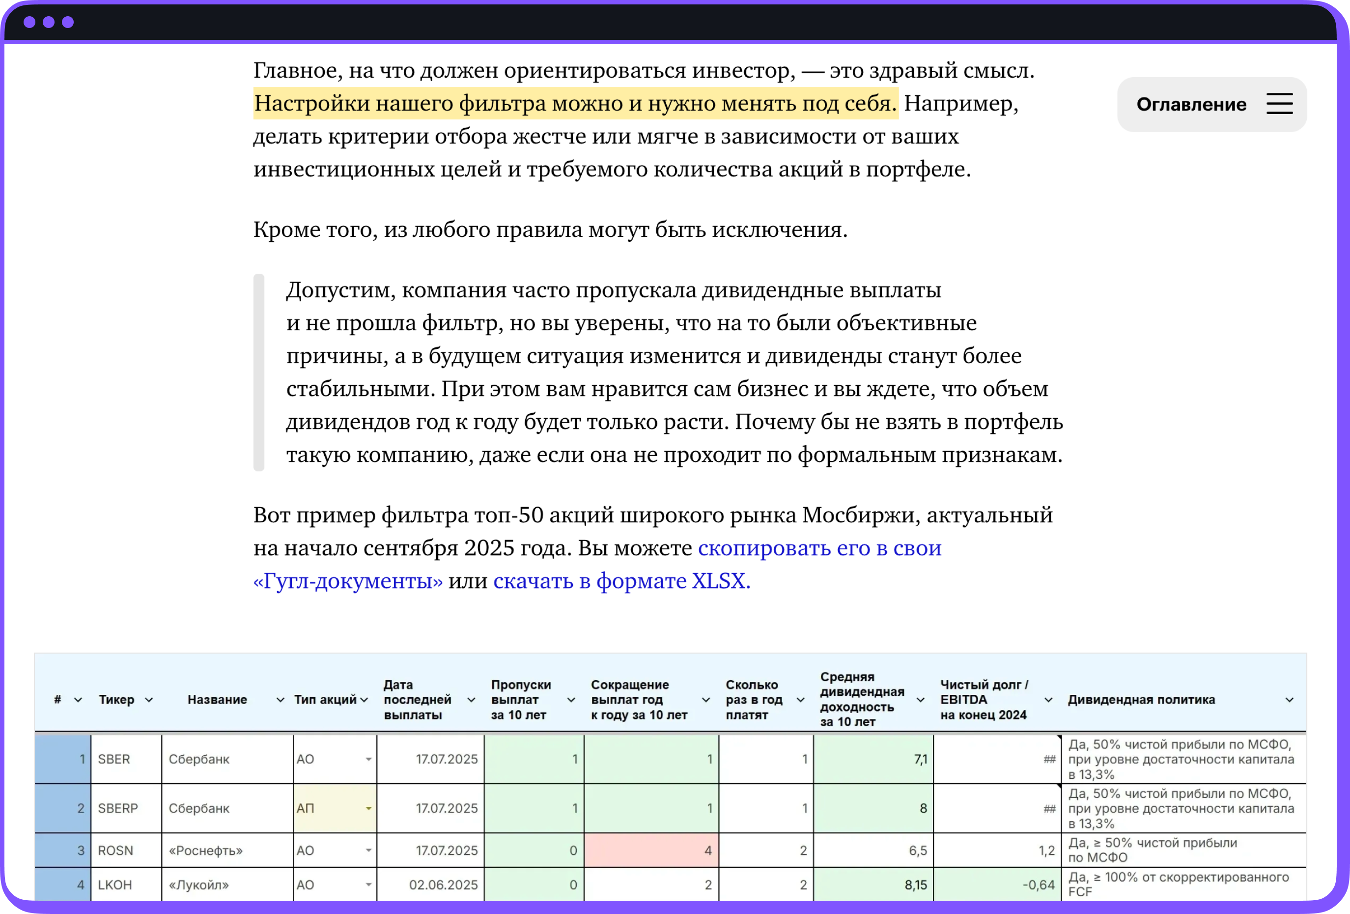1350x914 pixels.
Task: Expand the Средняя дивидендная доходность filter arrow
Action: 920,700
